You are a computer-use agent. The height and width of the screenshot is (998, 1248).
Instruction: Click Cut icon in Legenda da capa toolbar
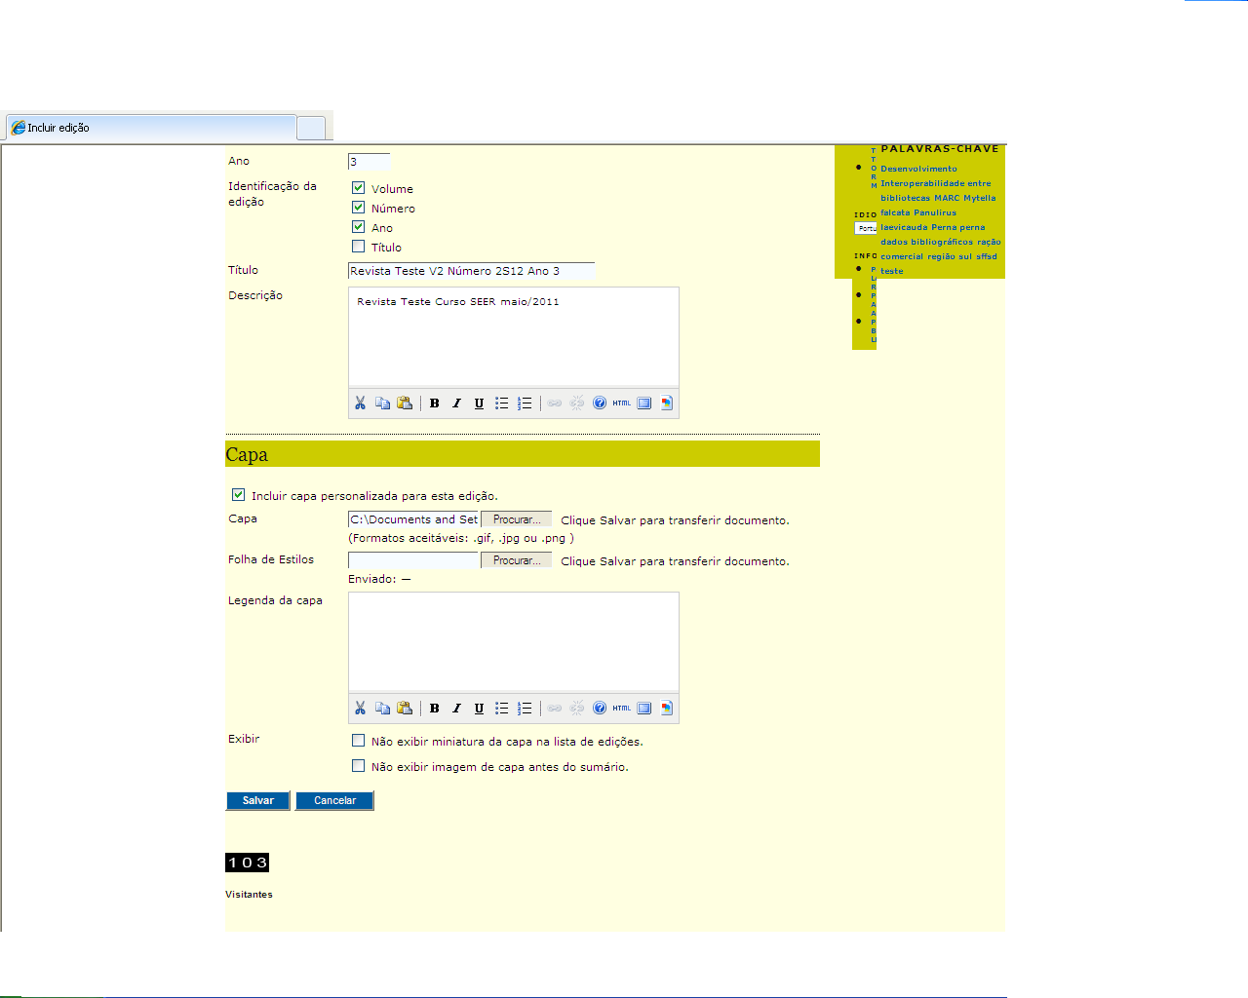coord(360,709)
